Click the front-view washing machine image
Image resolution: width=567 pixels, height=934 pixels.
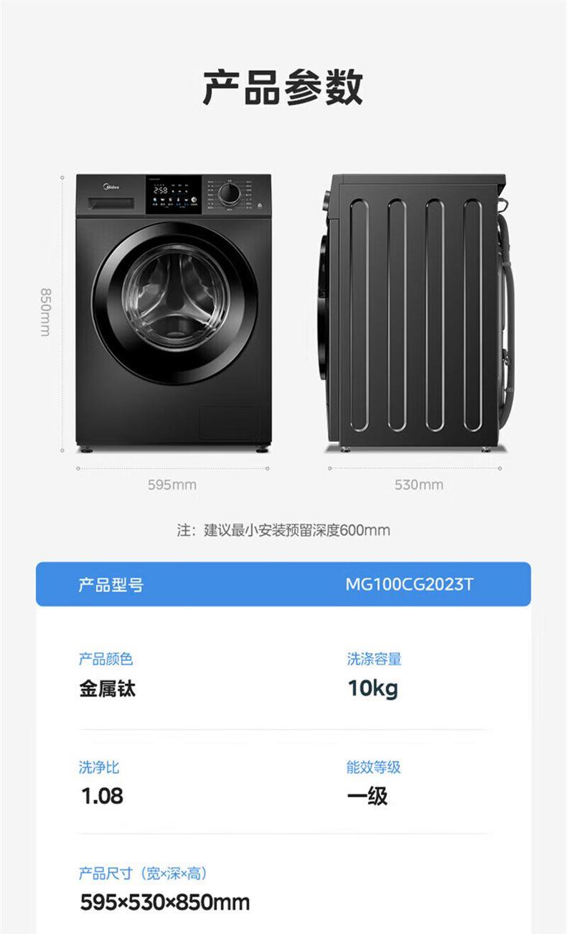point(174,313)
